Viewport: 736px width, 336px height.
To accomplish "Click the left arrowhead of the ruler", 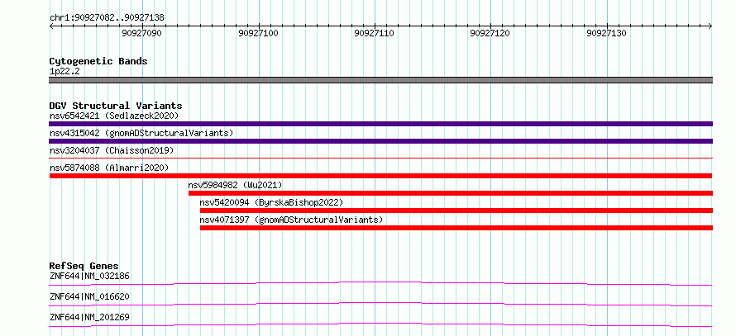I will point(51,26).
